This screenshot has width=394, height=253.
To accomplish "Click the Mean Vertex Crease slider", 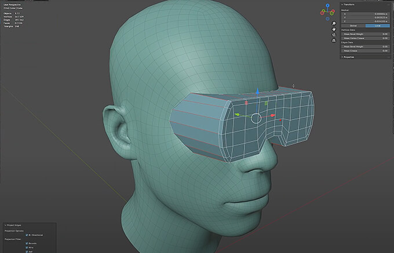I will [x=365, y=38].
